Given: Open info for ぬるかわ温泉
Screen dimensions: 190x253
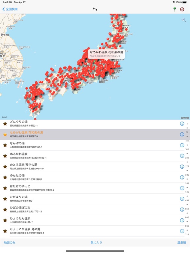Looking at the screenshot, I should tap(182, 156).
